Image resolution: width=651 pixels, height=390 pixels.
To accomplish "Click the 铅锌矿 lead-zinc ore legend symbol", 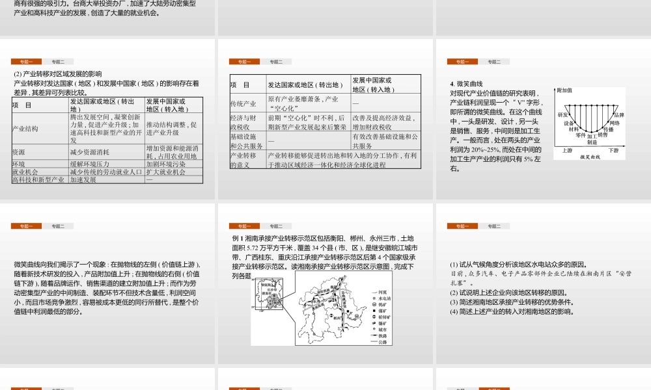I will [x=374, y=316].
